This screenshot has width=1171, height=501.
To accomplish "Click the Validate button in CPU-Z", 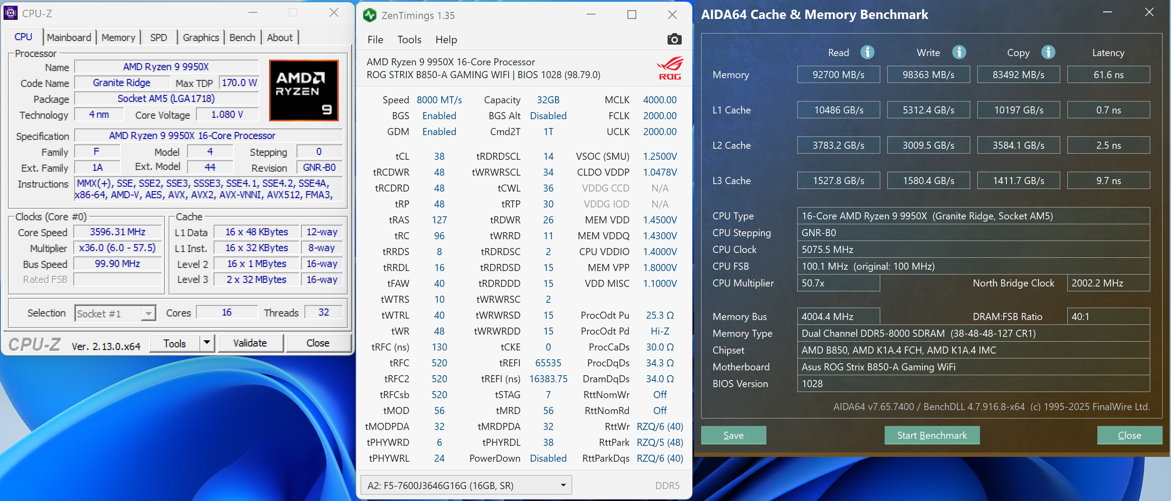I will 250,343.
